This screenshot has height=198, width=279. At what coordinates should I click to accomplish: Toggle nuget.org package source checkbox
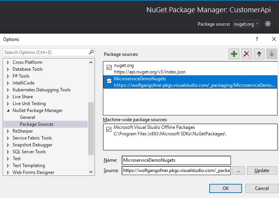pyautogui.click(x=109, y=67)
